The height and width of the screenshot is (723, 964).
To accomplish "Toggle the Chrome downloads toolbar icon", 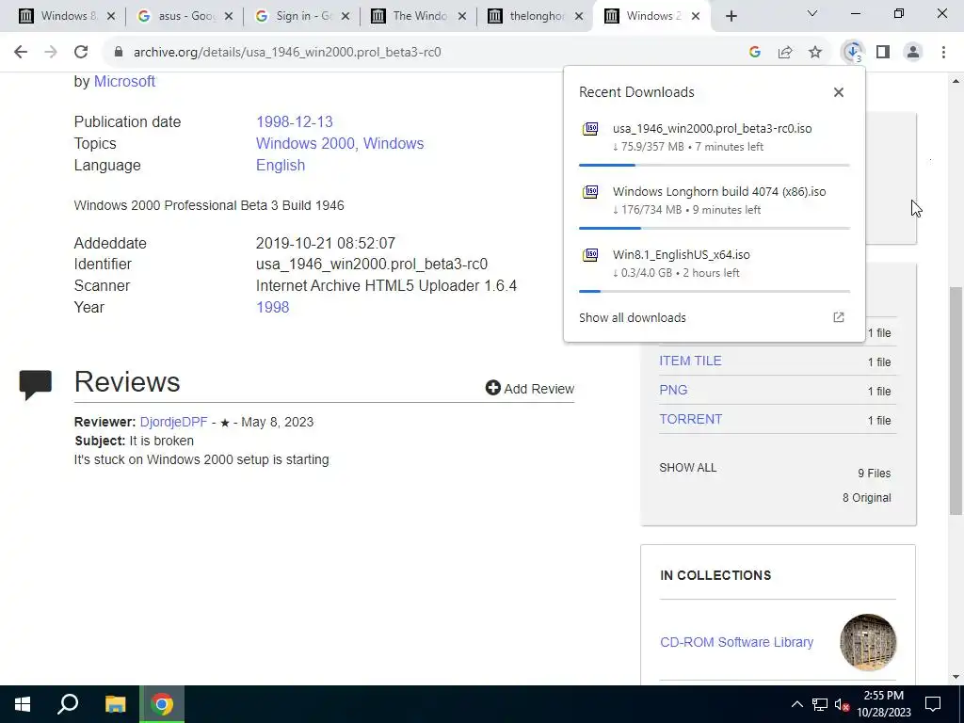I will pyautogui.click(x=853, y=53).
